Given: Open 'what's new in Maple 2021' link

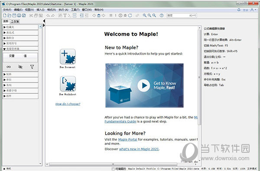Looking at the screenshot, I should [x=139, y=149].
